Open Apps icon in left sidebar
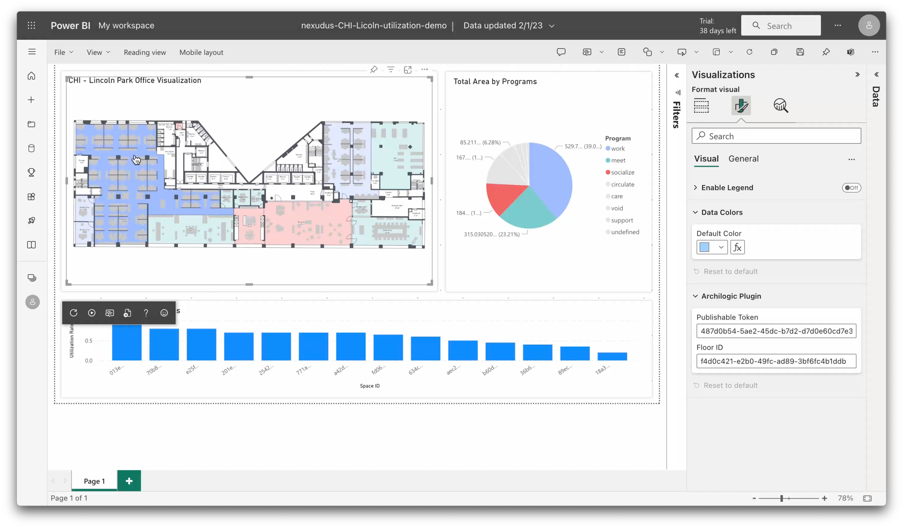 click(31, 197)
